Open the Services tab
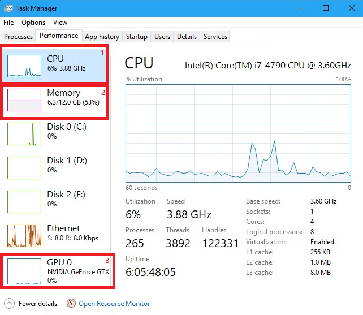Screen dimensions: 363x315 coord(215,37)
